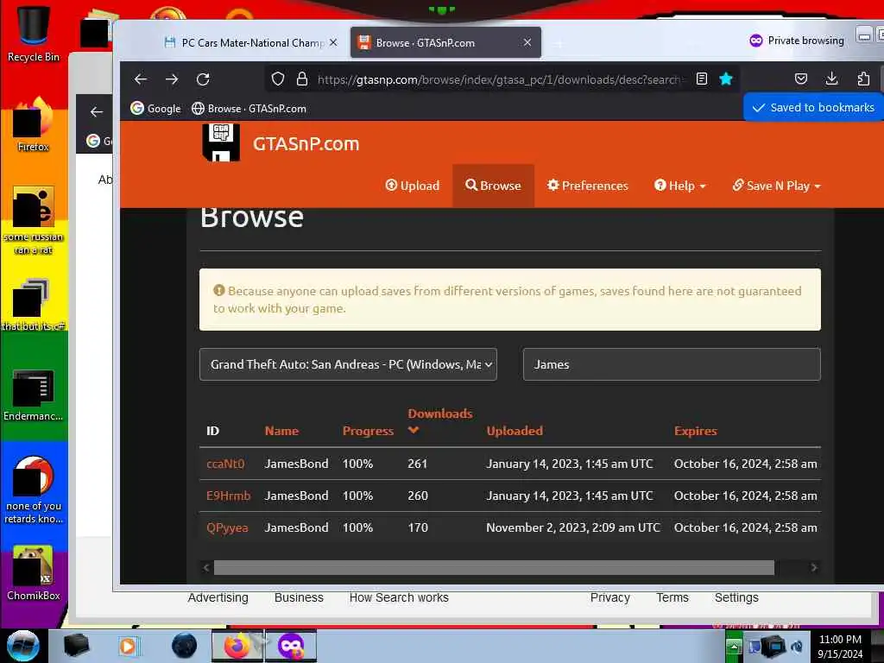Screen dimensions: 884x663
Task: Open save E9Hrmb link
Action: (x=228, y=496)
